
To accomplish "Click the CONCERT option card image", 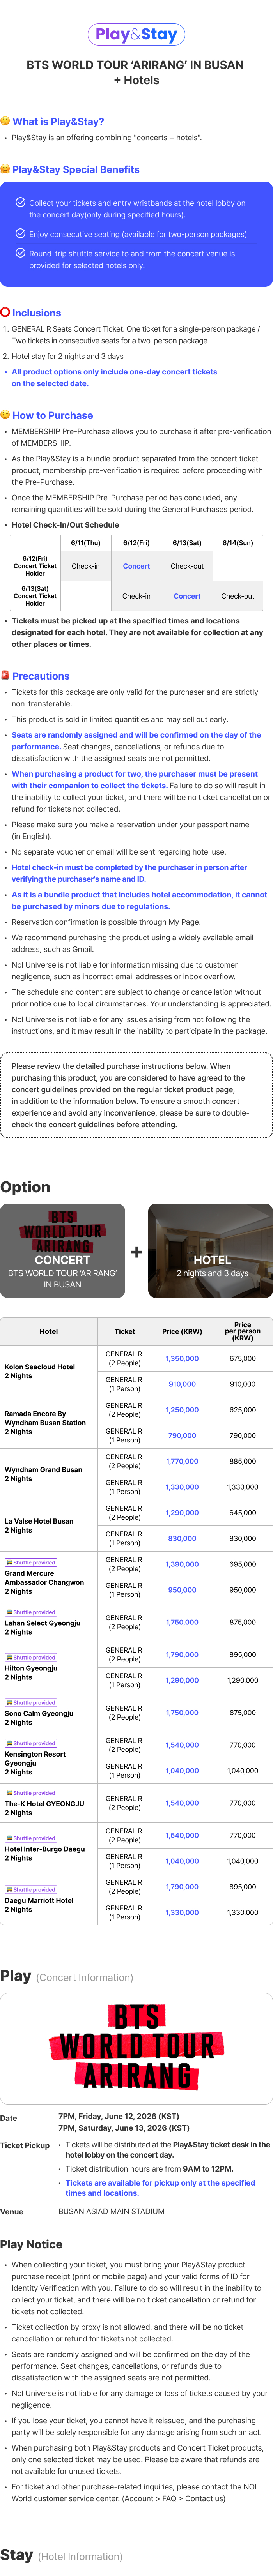I will (x=63, y=1250).
